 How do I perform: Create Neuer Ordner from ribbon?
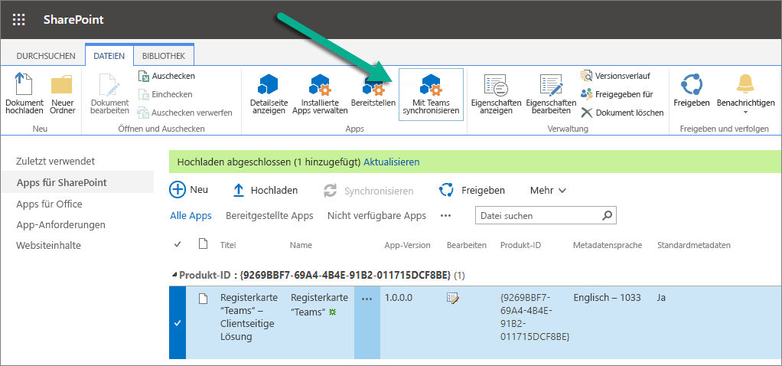[x=62, y=94]
